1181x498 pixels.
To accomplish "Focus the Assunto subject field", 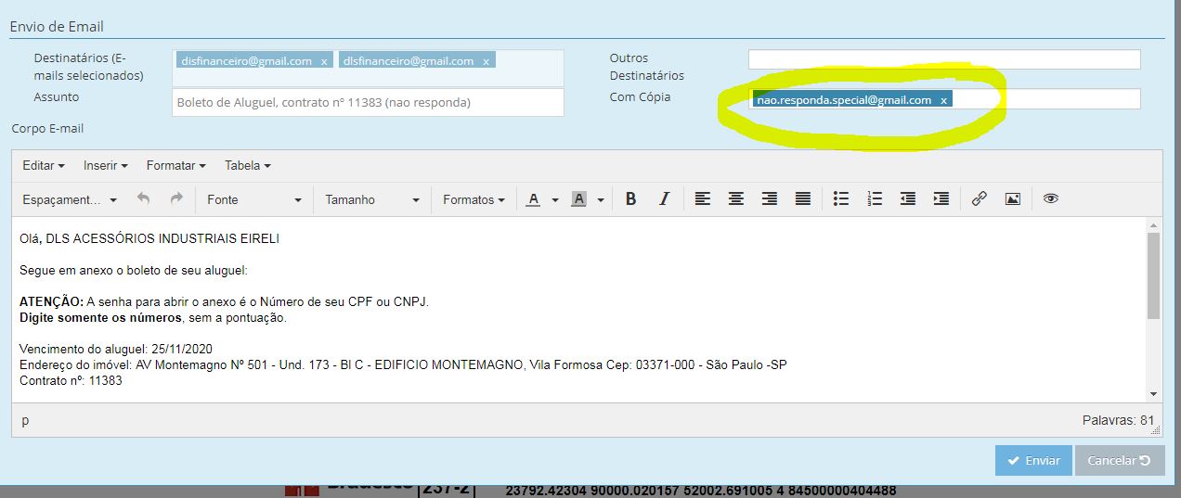I will (x=368, y=102).
